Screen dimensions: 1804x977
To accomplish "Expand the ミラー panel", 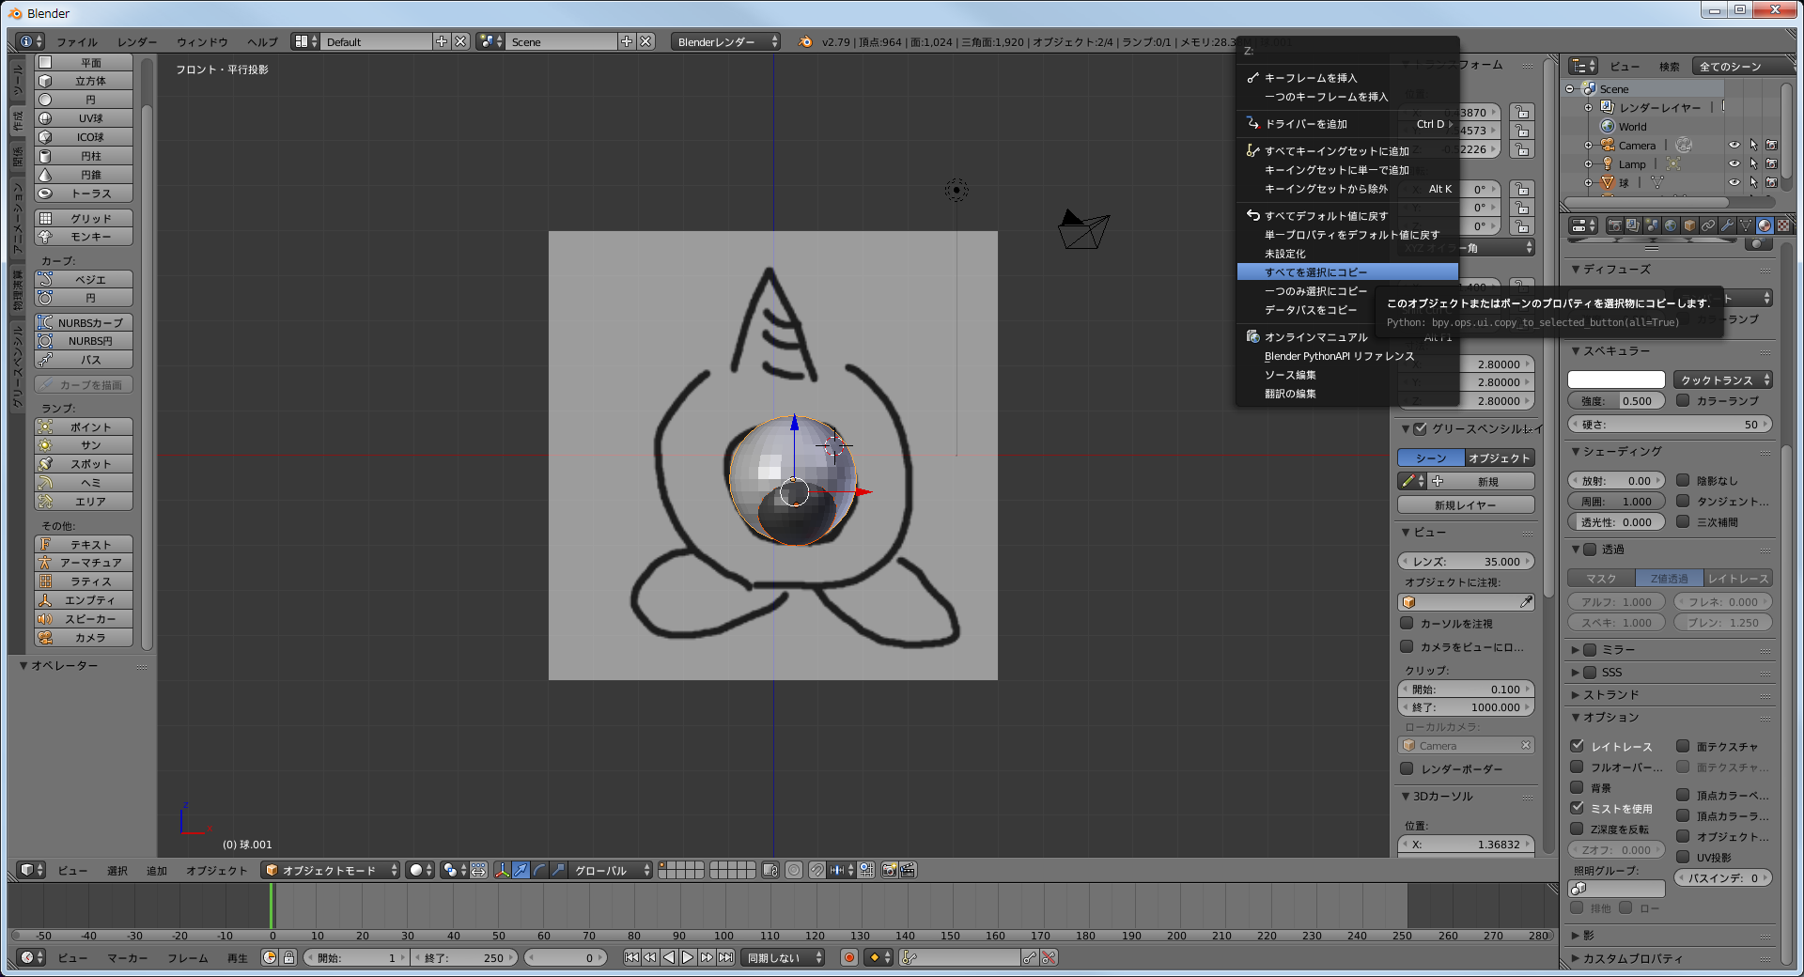I will tap(1576, 650).
